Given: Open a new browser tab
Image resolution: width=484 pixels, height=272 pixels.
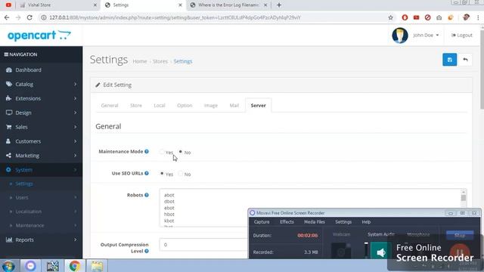Looking at the screenshot, I should point(279,5).
